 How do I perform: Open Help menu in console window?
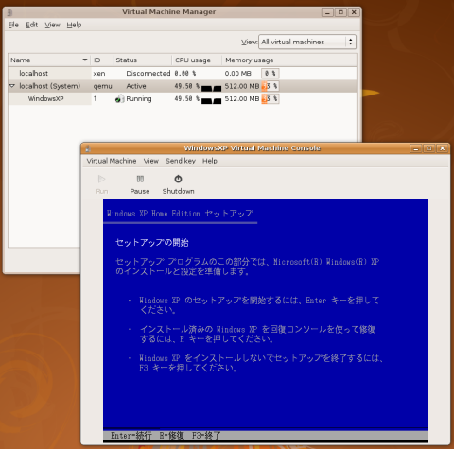[210, 161]
